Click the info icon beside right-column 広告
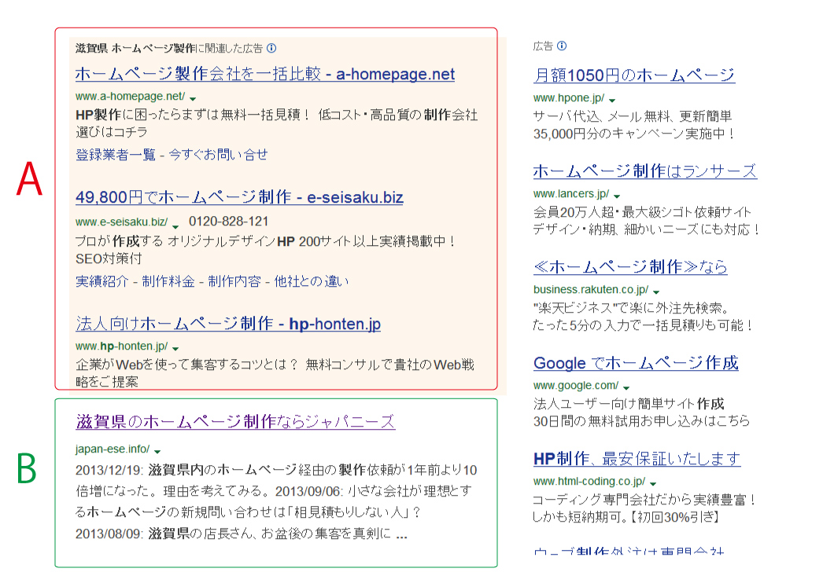 point(562,46)
